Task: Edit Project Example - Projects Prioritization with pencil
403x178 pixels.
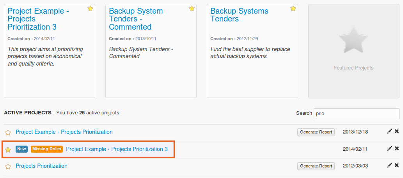Action: point(389,132)
